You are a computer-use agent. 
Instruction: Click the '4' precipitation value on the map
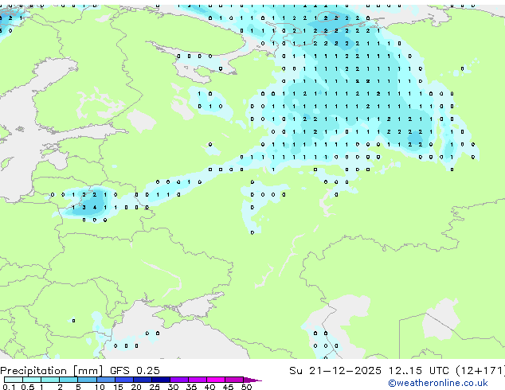[x=94, y=208]
